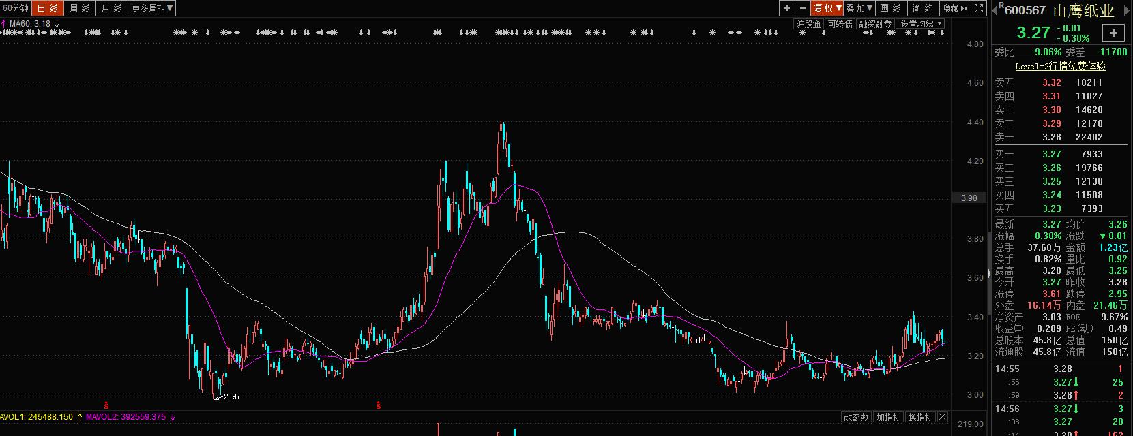Screen dimensions: 1133x436
Task: Click 买三 price 3.25
Action: click(1051, 181)
